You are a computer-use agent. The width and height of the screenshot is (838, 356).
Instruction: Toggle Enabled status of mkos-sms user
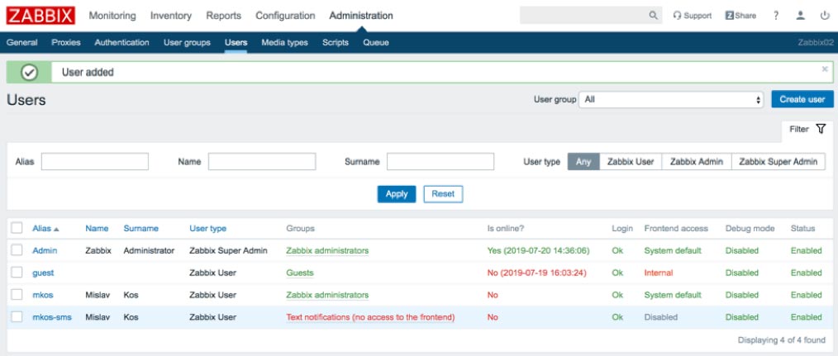(807, 317)
